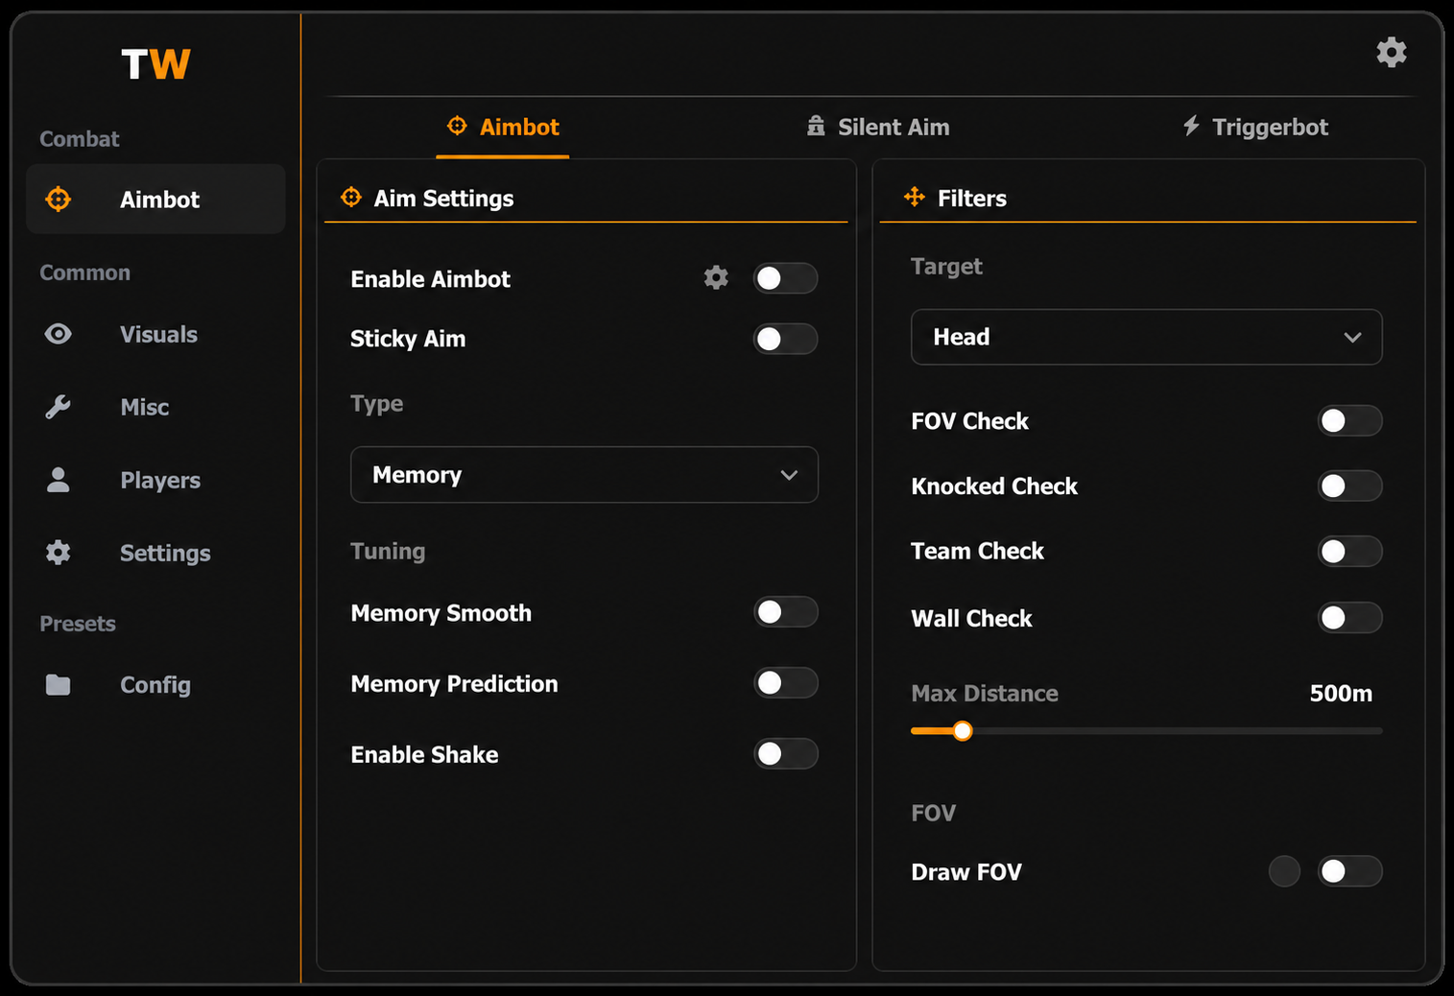
Task: Click the Common section heading
Action: pyautogui.click(x=85, y=273)
